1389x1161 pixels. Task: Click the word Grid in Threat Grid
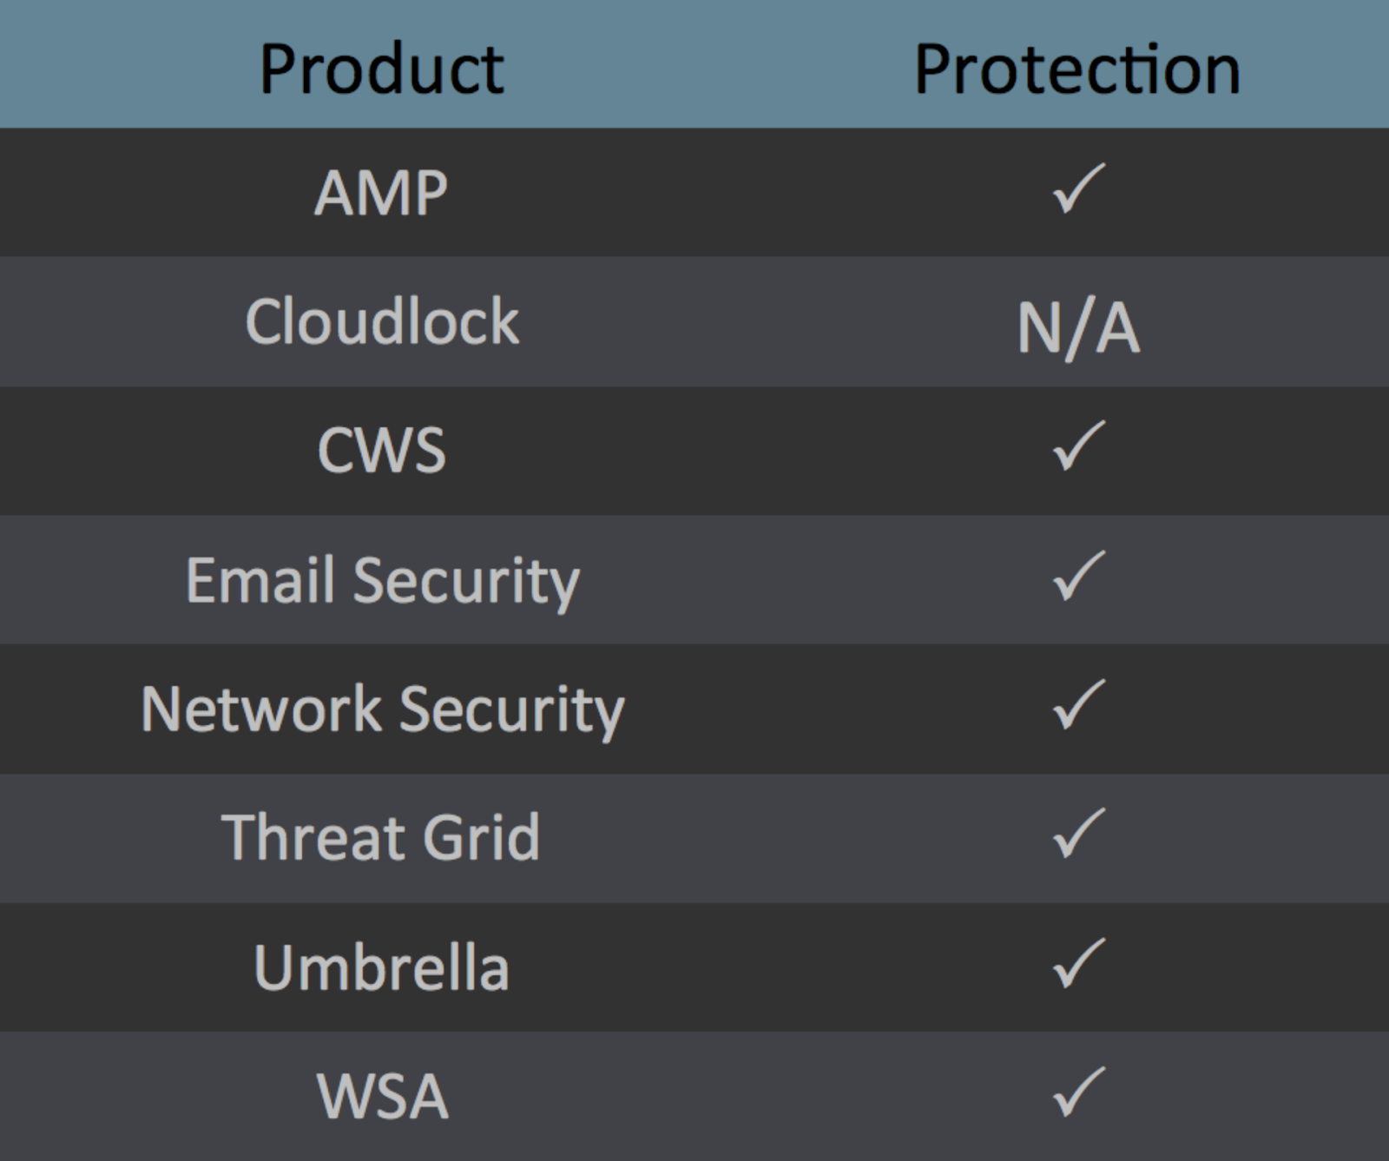coord(469,837)
